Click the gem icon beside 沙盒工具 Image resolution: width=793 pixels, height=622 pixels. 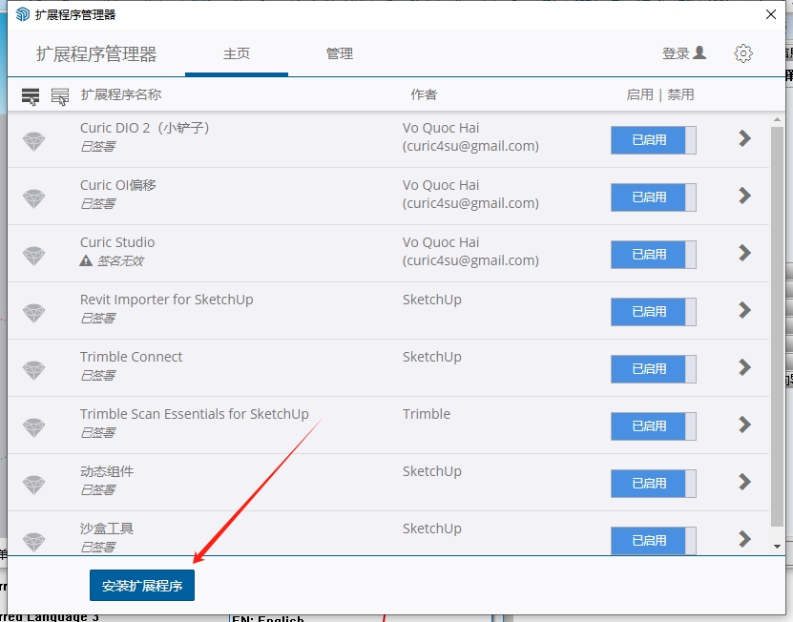(x=34, y=541)
